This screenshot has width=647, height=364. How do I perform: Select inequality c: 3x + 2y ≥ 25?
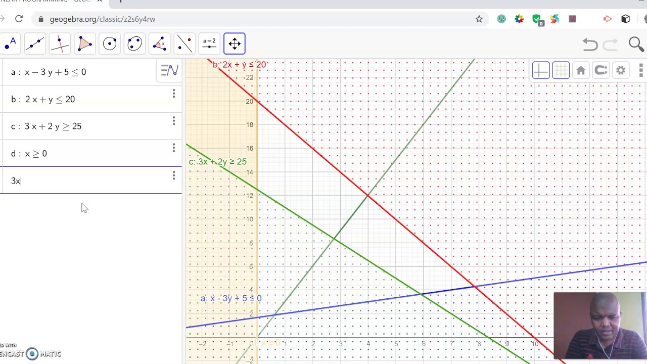(x=46, y=126)
